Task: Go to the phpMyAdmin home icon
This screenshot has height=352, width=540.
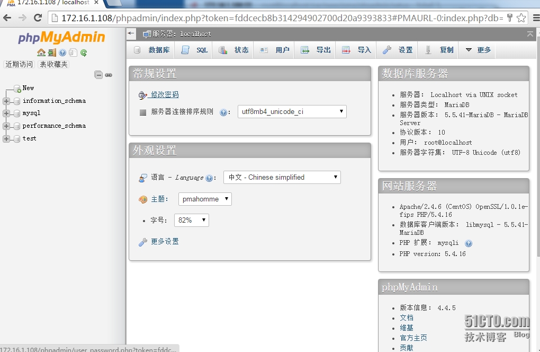Action: click(41, 52)
